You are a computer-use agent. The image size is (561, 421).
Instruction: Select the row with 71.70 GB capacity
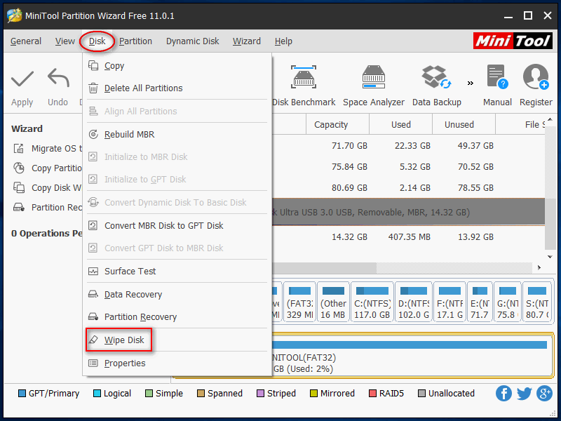pyautogui.click(x=408, y=146)
